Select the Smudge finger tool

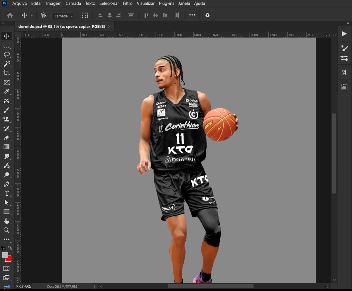point(6,156)
